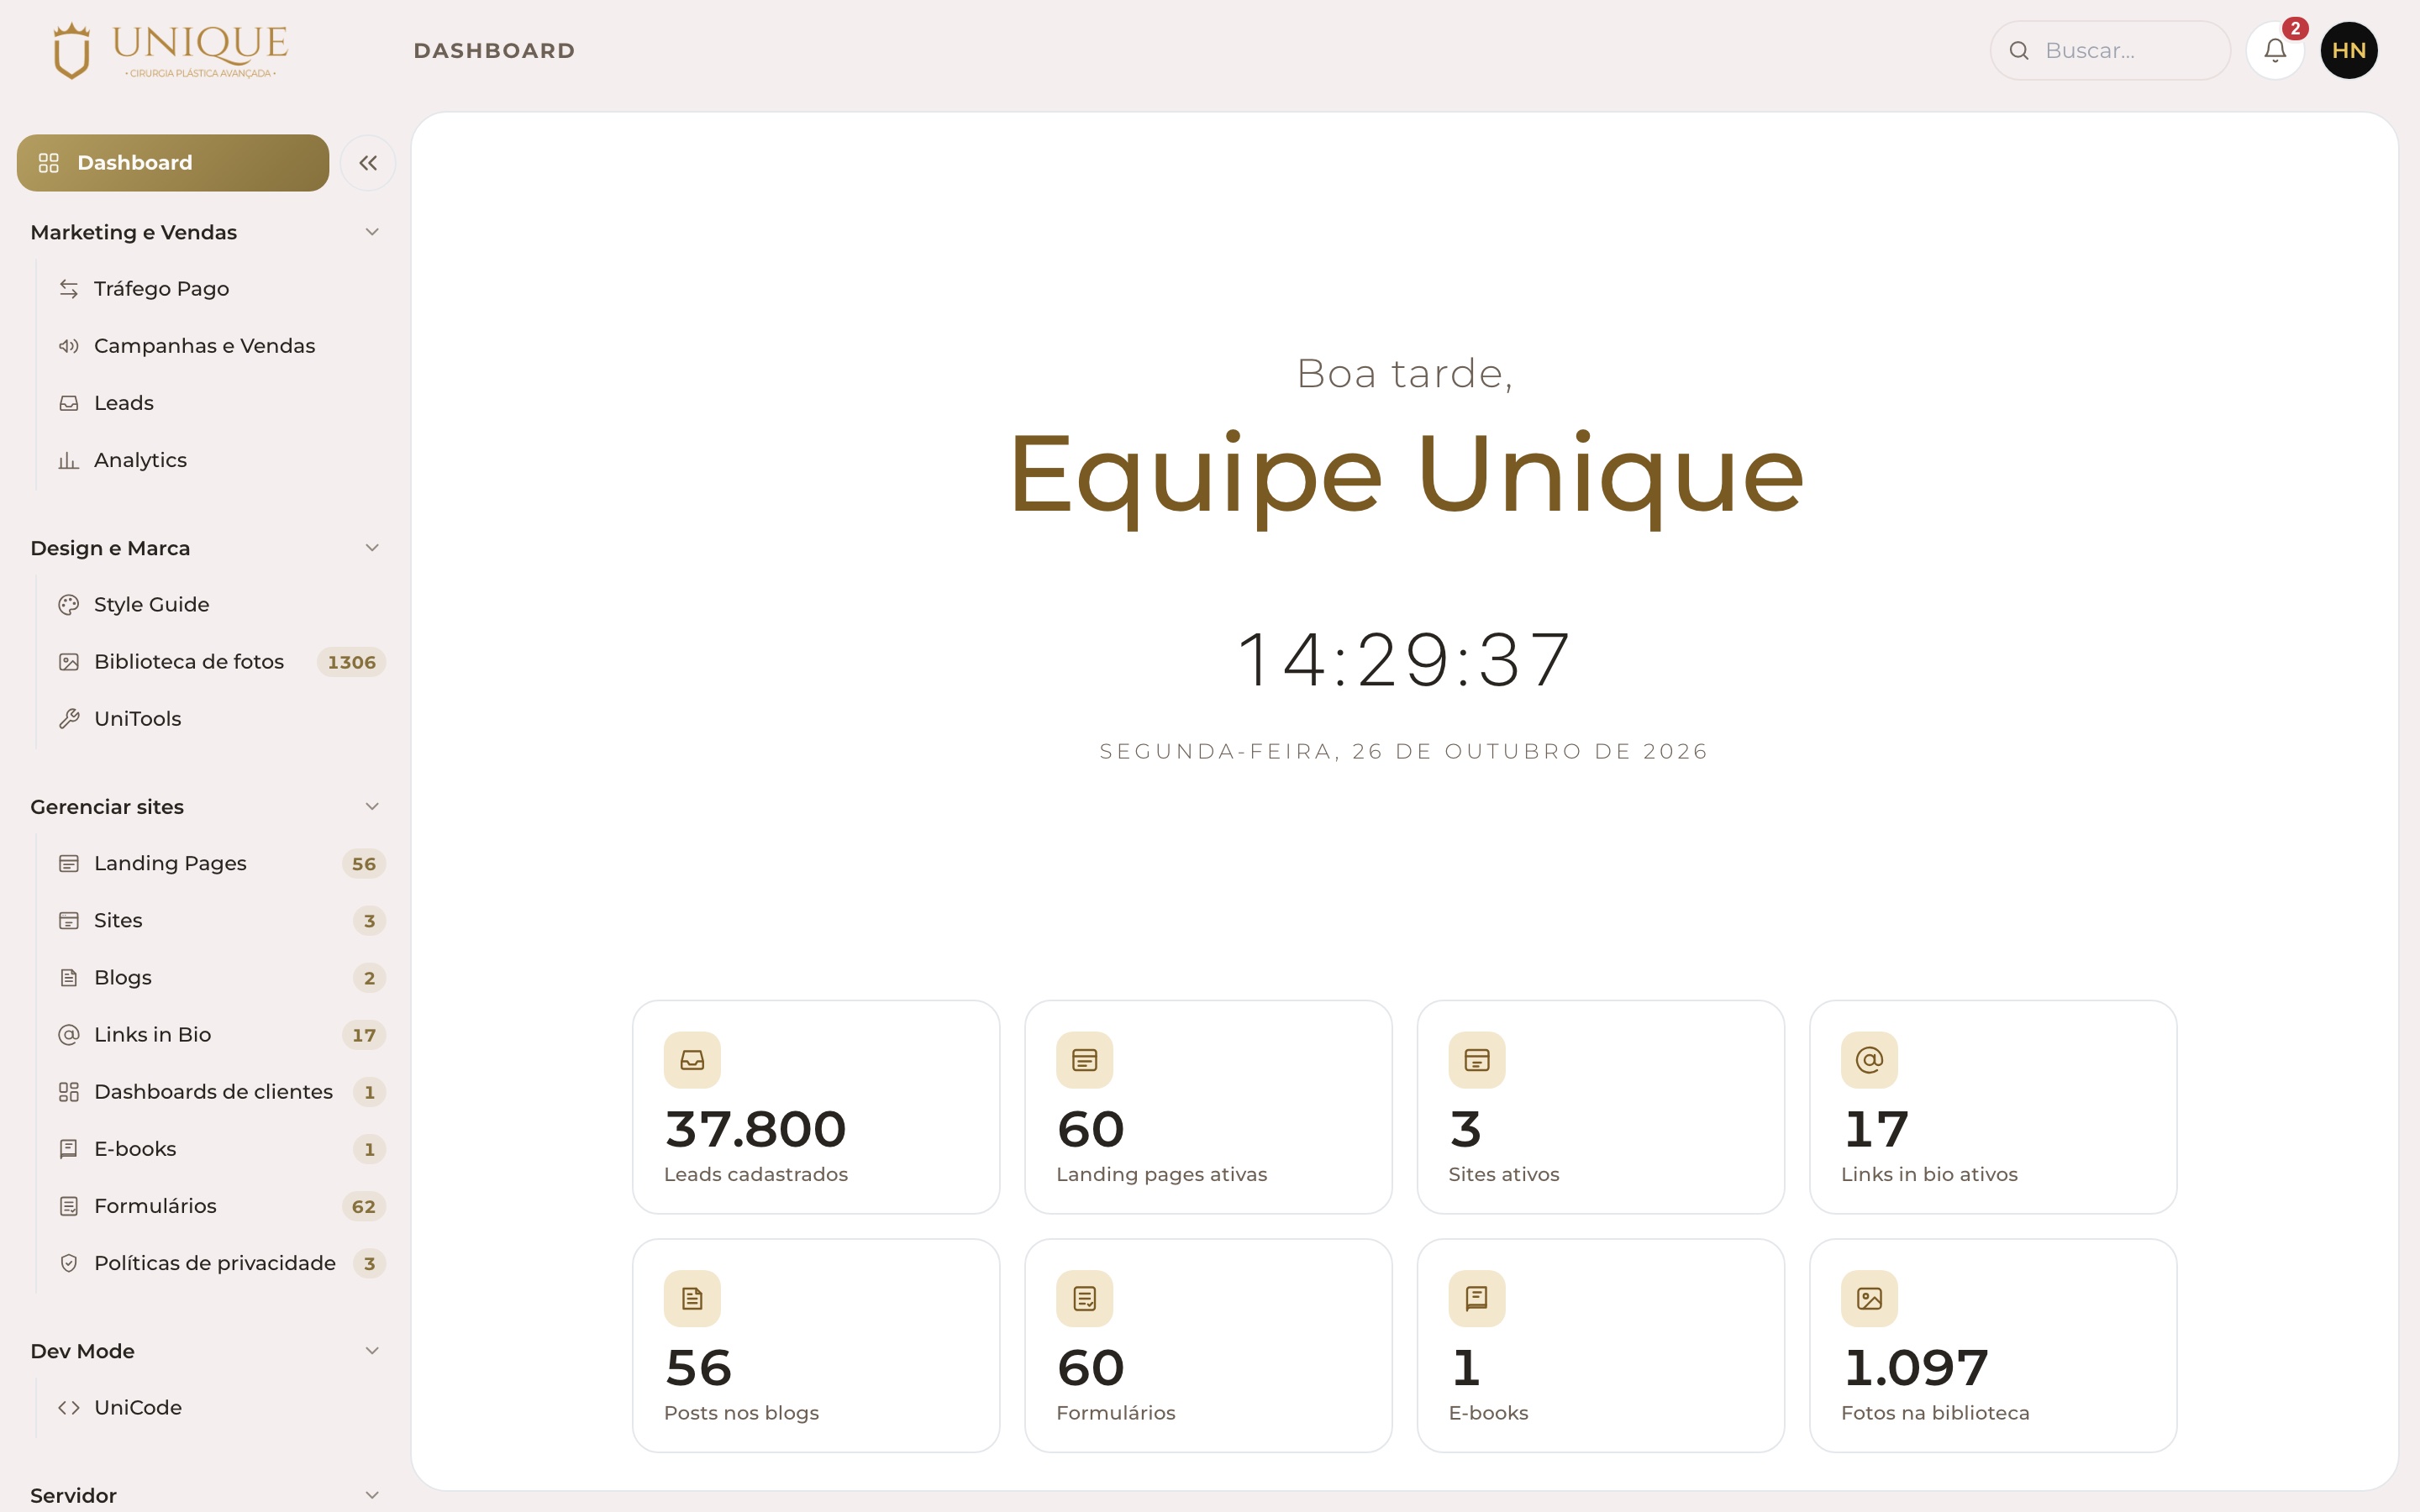2420x1512 pixels.
Task: Click the Formulários card icon
Action: [1084, 1298]
